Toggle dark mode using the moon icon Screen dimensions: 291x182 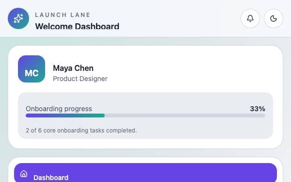tap(274, 18)
